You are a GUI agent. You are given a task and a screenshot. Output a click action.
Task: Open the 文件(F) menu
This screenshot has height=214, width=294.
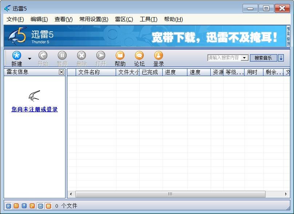[15, 19]
